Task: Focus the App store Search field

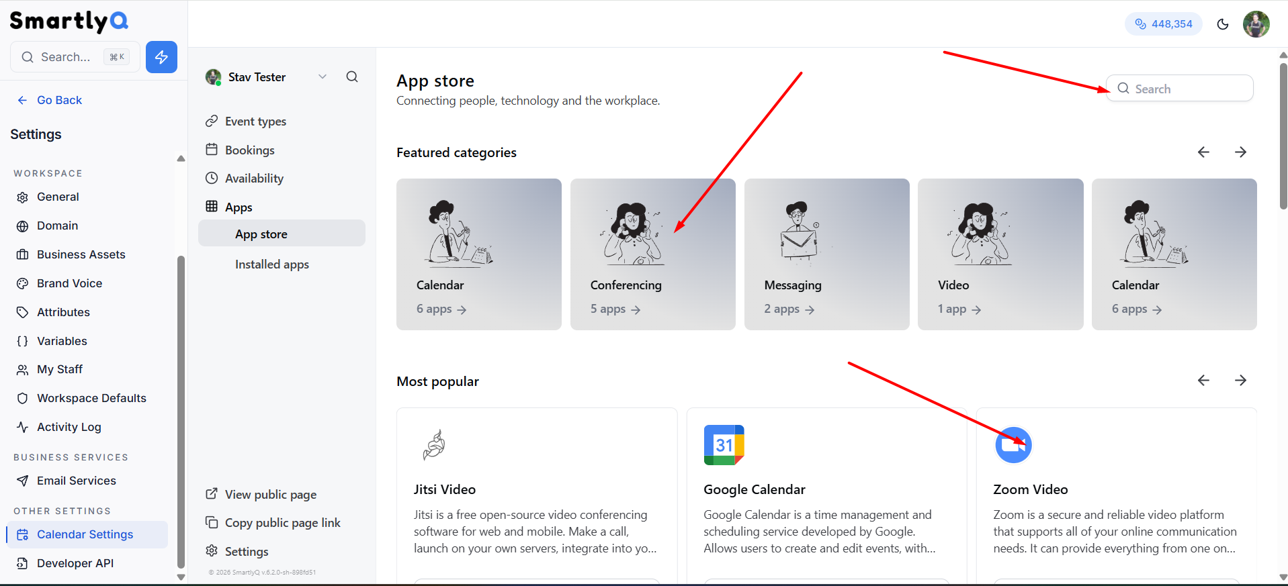Action: (x=1179, y=89)
